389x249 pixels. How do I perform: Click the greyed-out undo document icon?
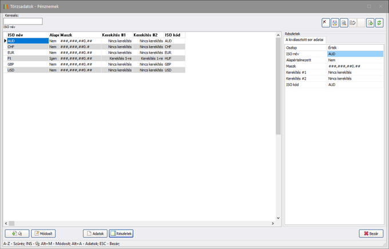pyautogui.click(x=353, y=22)
